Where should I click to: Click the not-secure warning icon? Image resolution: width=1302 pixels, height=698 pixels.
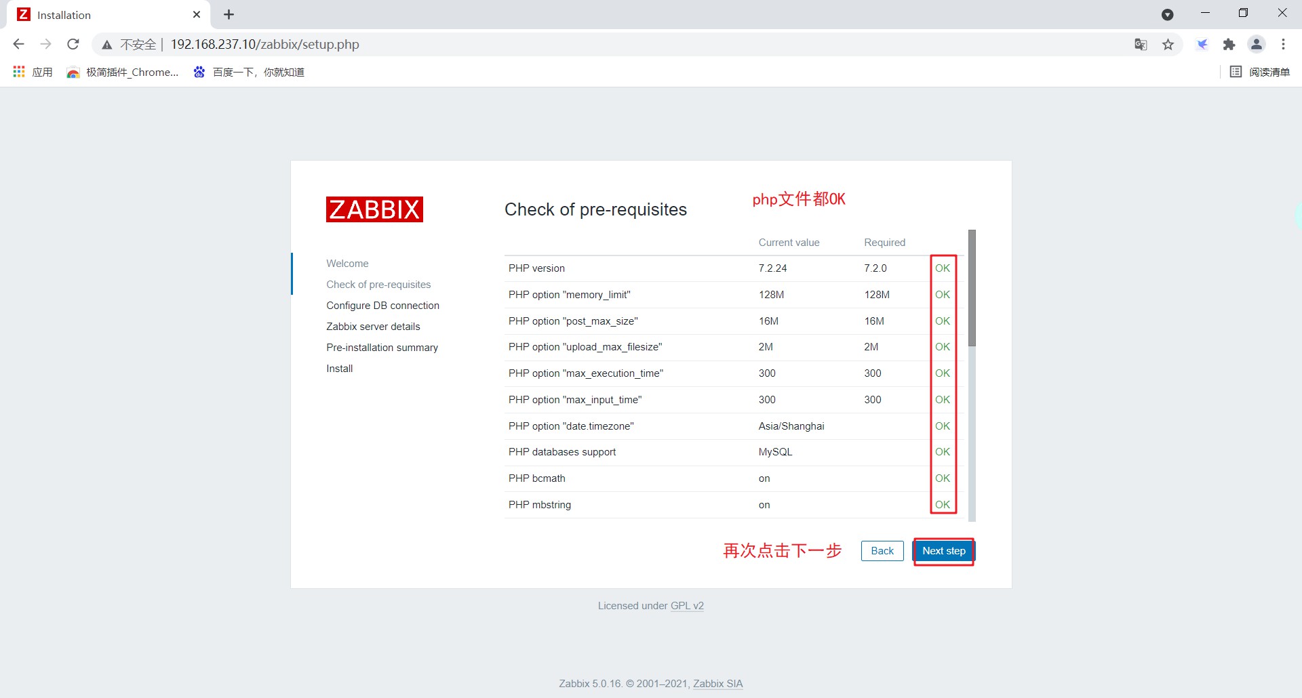click(106, 45)
